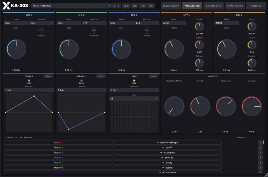The height and width of the screenshot is (177, 268).
Task: Switch to the Performance tab
Action: click(x=235, y=6)
